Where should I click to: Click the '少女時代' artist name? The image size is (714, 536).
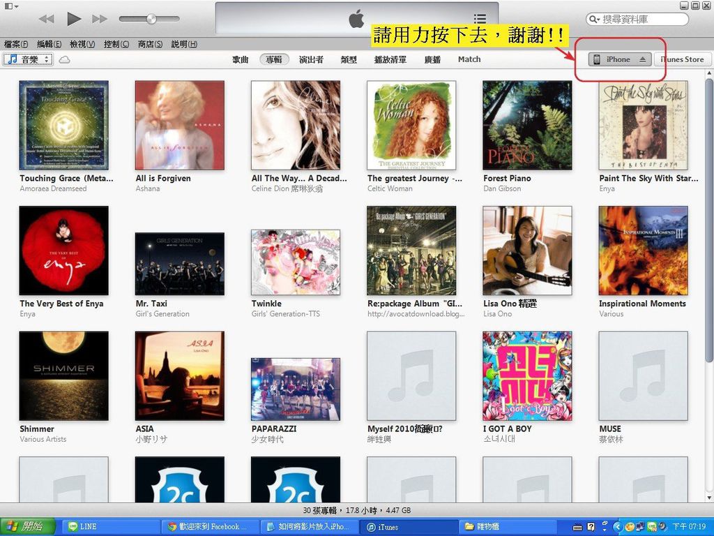268,440
